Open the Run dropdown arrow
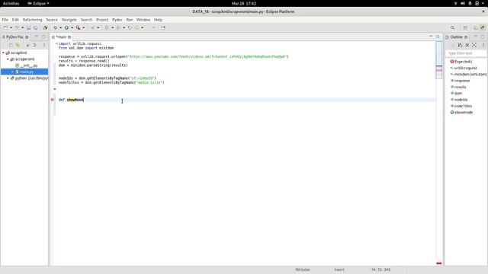The width and height of the screenshot is (488, 274). click(72, 27)
